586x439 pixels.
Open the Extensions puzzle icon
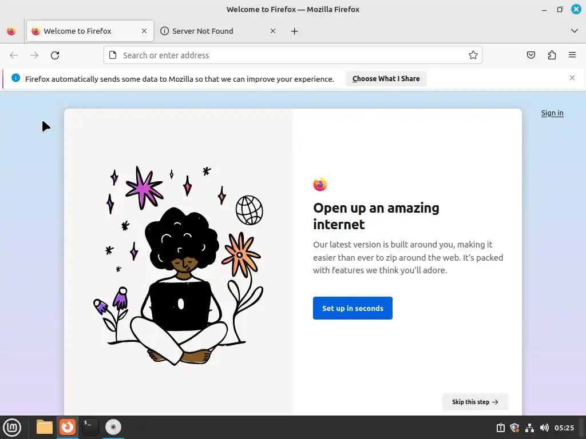click(552, 55)
